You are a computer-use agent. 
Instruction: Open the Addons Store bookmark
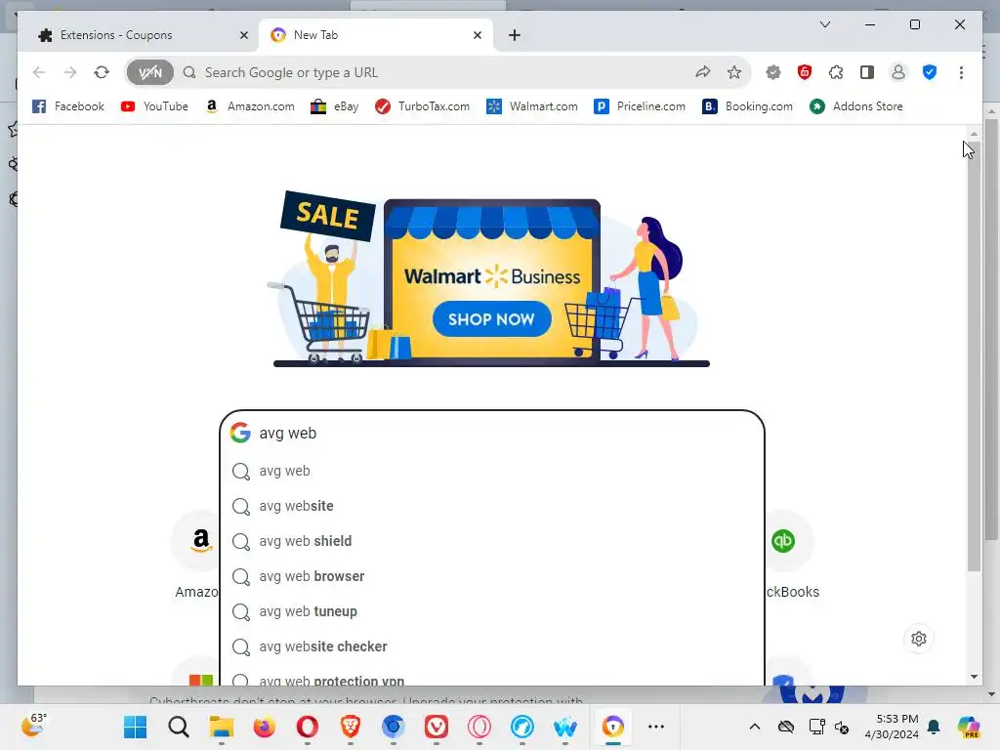pos(856,106)
